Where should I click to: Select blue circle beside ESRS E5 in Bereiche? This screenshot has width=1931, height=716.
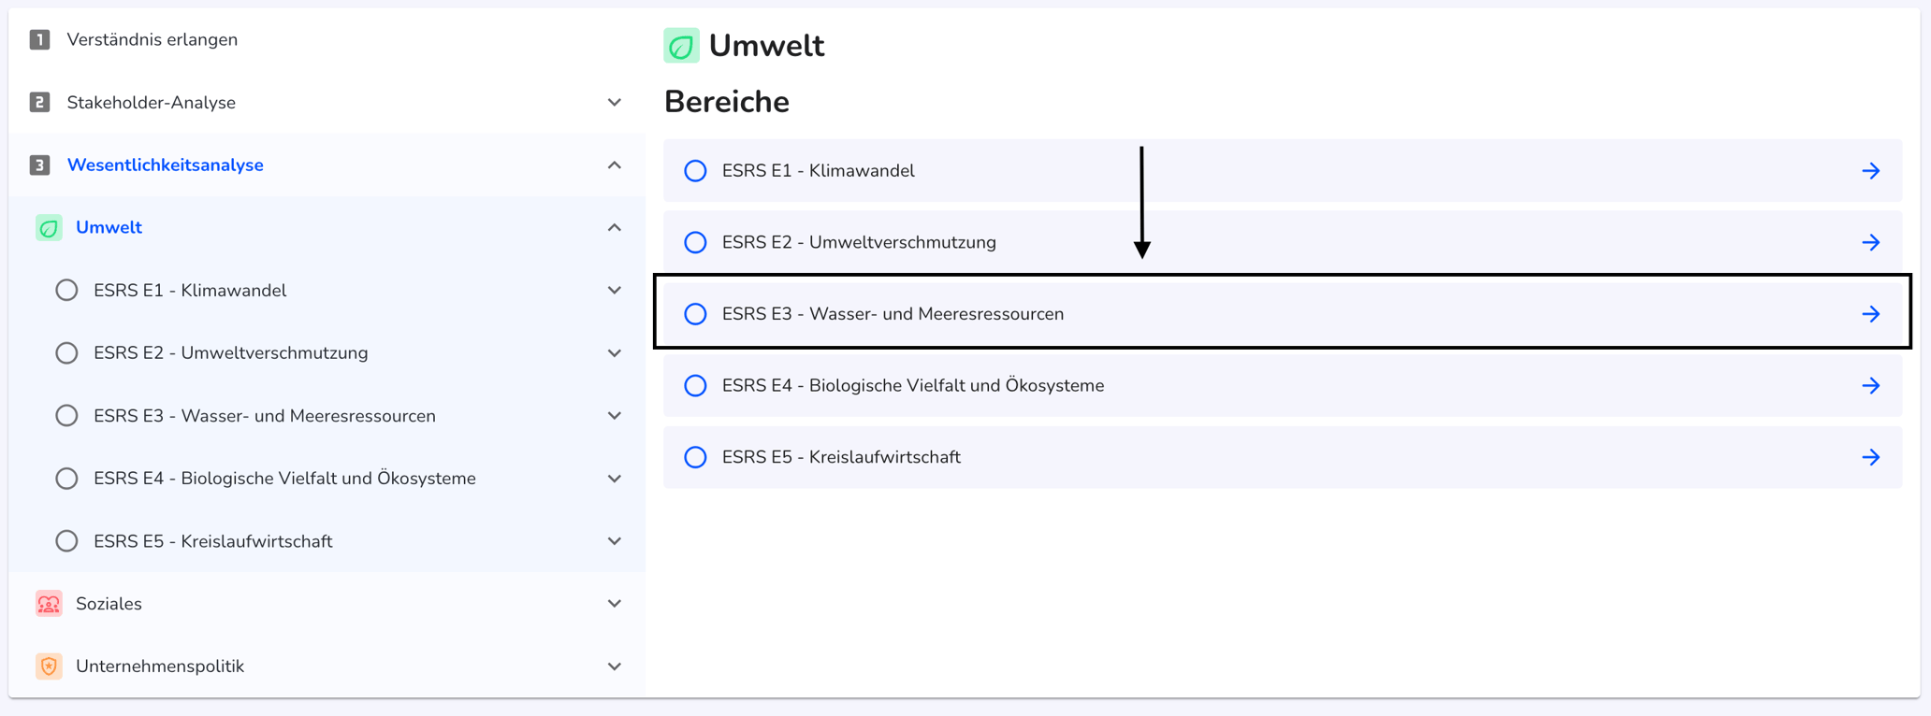(695, 457)
